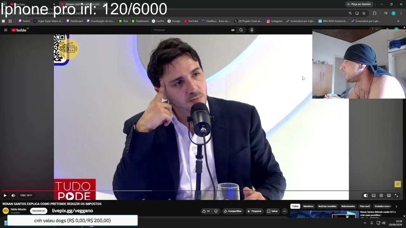The height and width of the screenshot is (228, 406).
Task: Open the Rádio Missão channel avatar
Action: [6, 211]
